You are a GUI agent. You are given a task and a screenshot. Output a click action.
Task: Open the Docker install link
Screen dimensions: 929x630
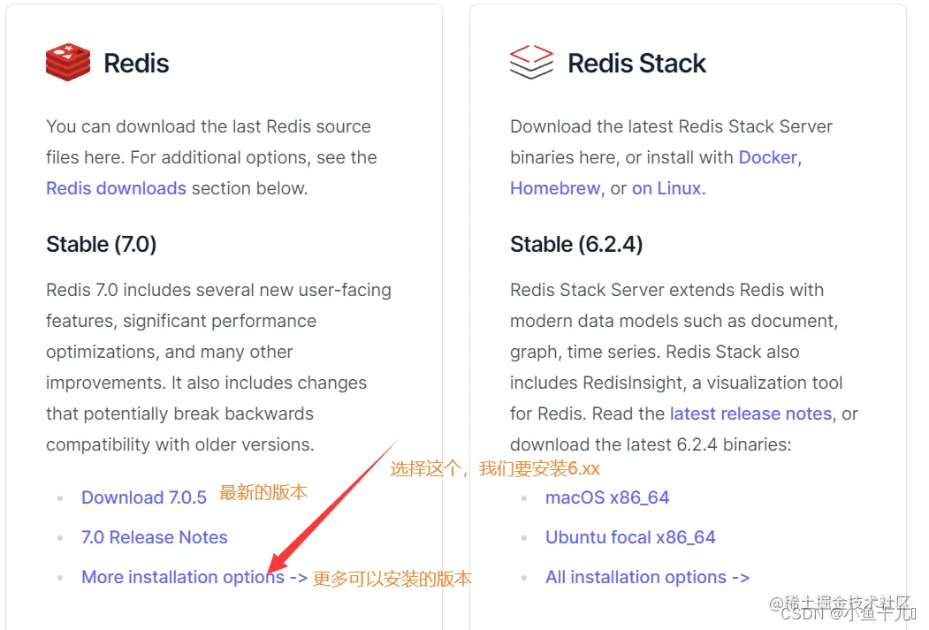tap(768, 157)
